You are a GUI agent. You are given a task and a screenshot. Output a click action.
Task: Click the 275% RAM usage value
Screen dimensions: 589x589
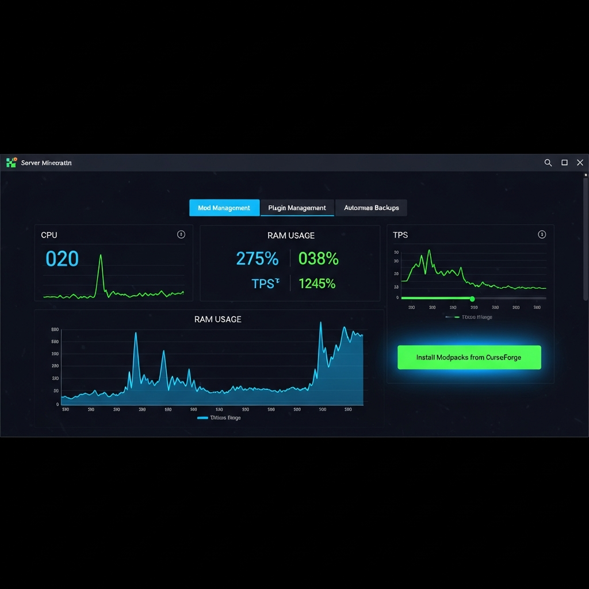(x=257, y=258)
